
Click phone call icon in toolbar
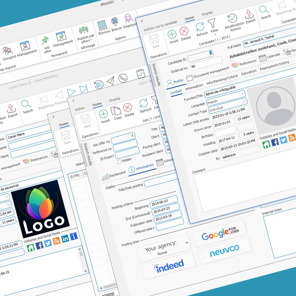pos(123,78)
